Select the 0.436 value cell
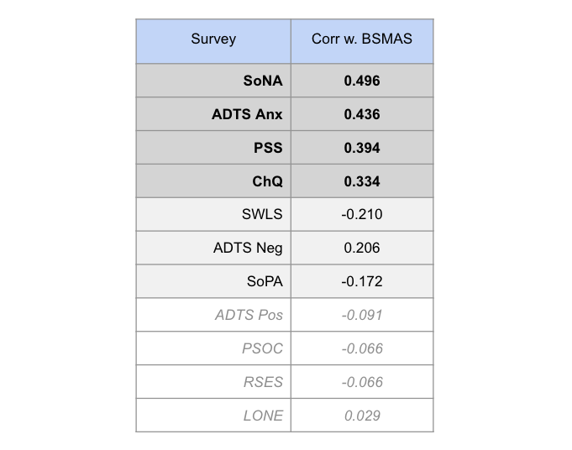The image size is (572, 450). click(x=362, y=114)
